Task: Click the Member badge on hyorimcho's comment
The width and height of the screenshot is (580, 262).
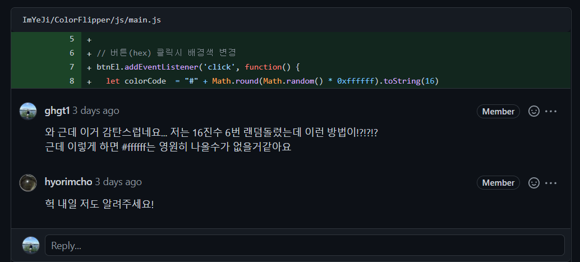Action: (x=498, y=183)
